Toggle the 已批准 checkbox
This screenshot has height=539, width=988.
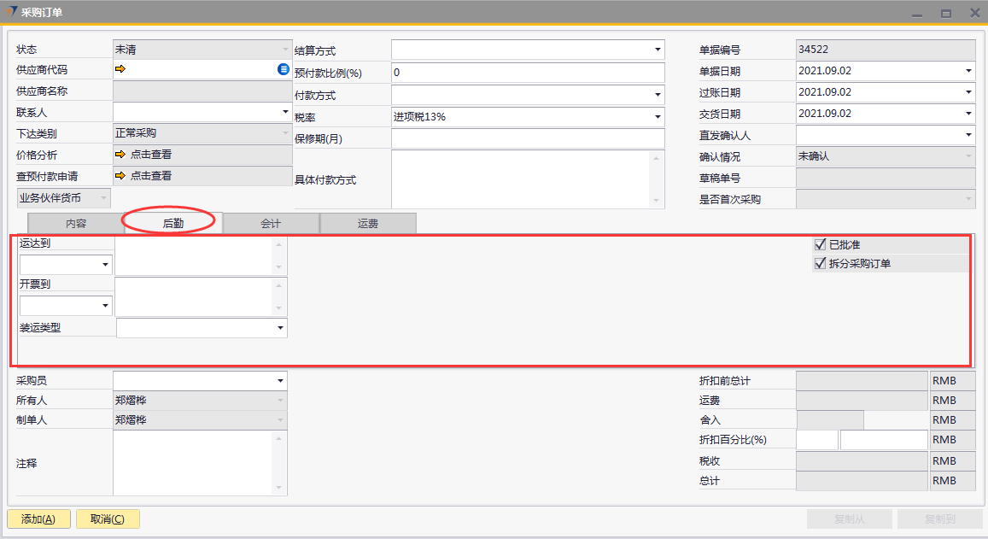coord(821,244)
